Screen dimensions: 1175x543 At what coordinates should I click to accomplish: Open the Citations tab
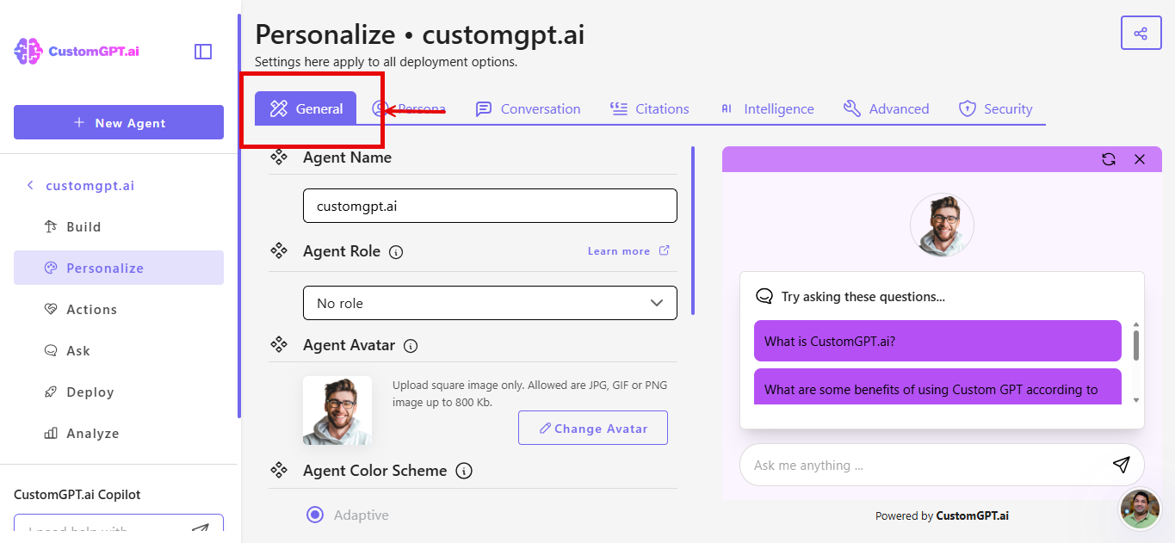point(649,108)
